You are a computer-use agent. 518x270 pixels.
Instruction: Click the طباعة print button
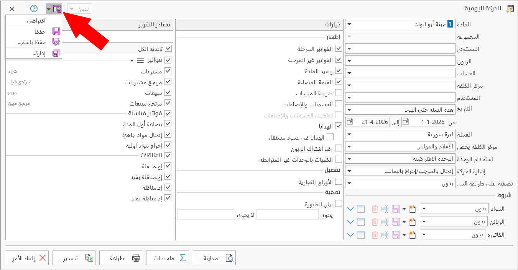(121, 258)
